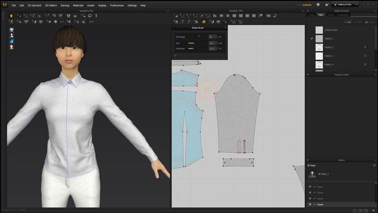Pop out the 3D window with corner icon
This screenshot has width=378, height=213.
point(168,11)
